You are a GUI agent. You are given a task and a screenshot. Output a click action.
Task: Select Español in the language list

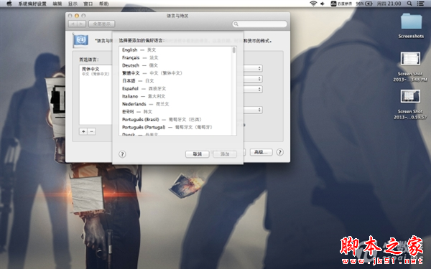[176, 89]
